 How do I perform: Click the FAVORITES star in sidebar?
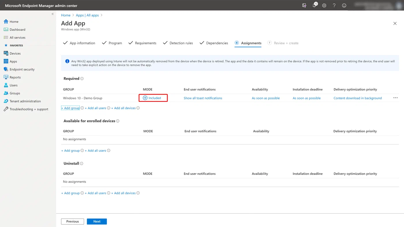click(x=6, y=45)
